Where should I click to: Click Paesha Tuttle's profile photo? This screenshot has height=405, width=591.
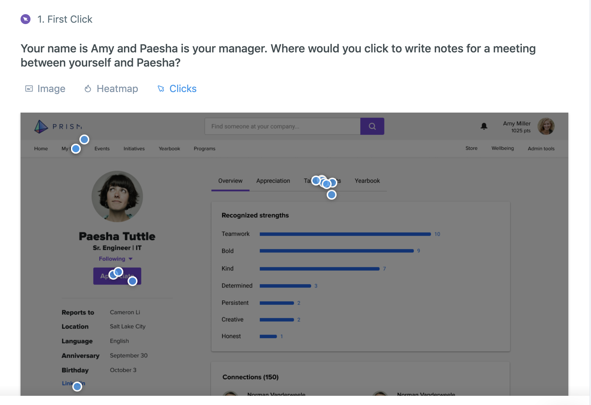pyautogui.click(x=117, y=196)
